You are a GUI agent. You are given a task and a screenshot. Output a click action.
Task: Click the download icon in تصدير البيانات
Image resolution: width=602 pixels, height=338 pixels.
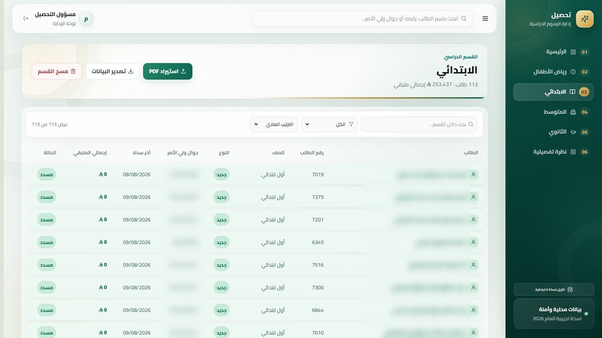pos(131,71)
